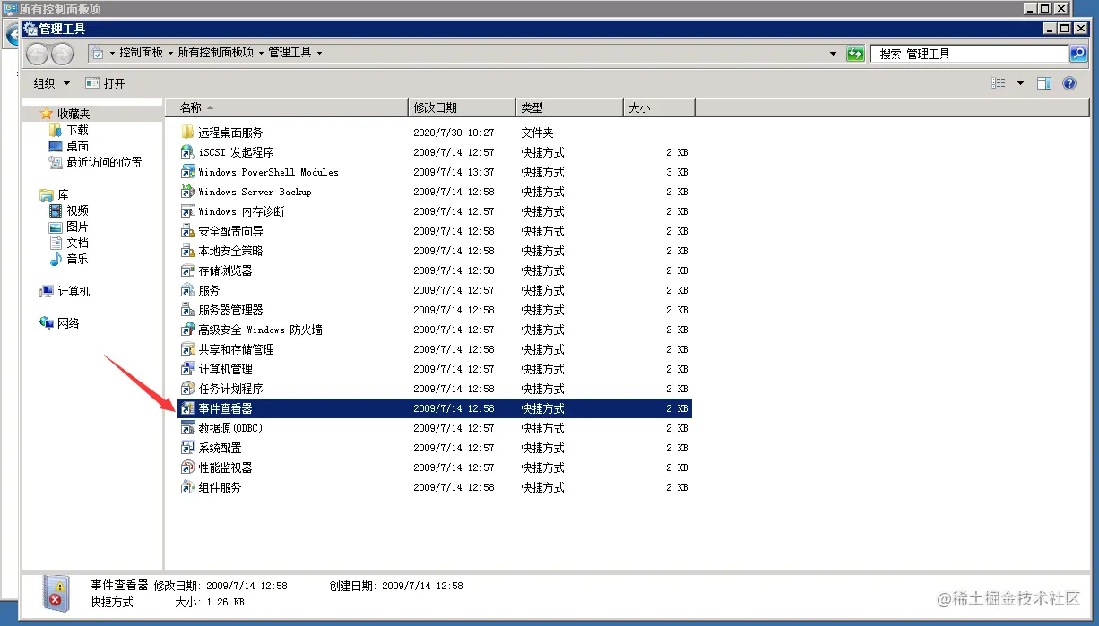Click the green refresh icon in address bar
The height and width of the screenshot is (626, 1099).
tap(854, 53)
